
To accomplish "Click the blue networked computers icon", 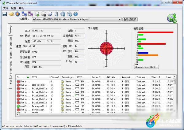I will [x=24, y=14].
